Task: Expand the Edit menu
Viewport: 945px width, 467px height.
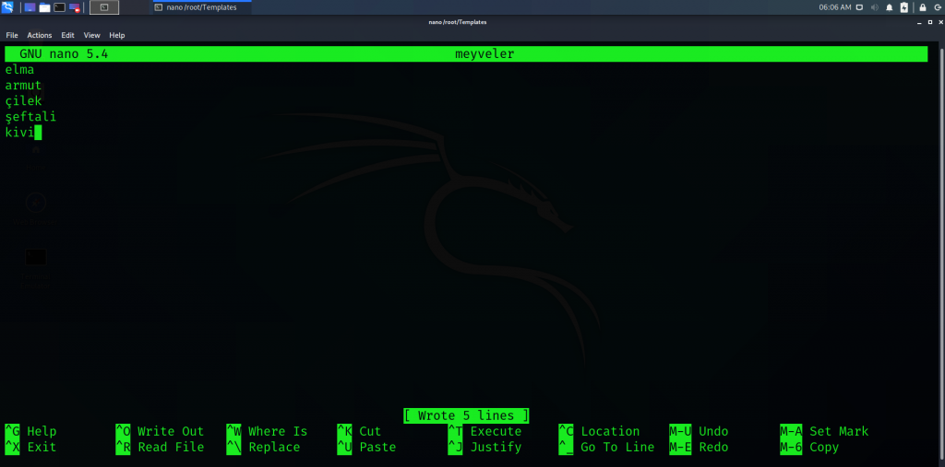Action: click(68, 35)
